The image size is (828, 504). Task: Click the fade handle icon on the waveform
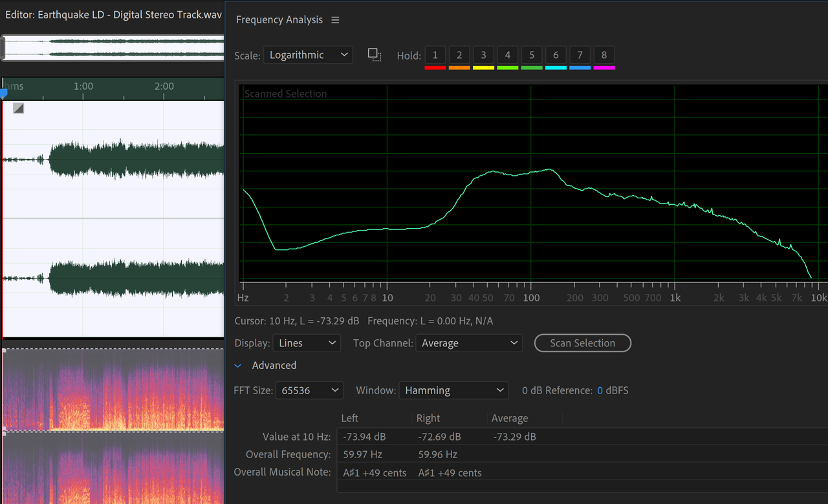[x=19, y=108]
